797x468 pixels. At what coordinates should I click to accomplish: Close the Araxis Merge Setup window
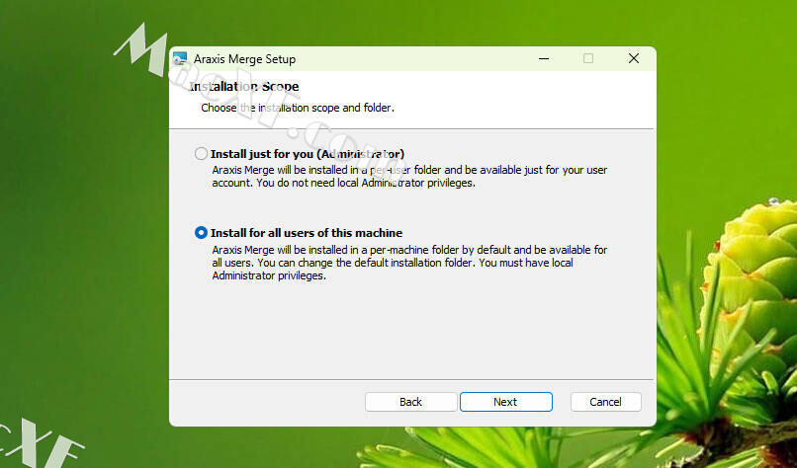[x=633, y=58]
